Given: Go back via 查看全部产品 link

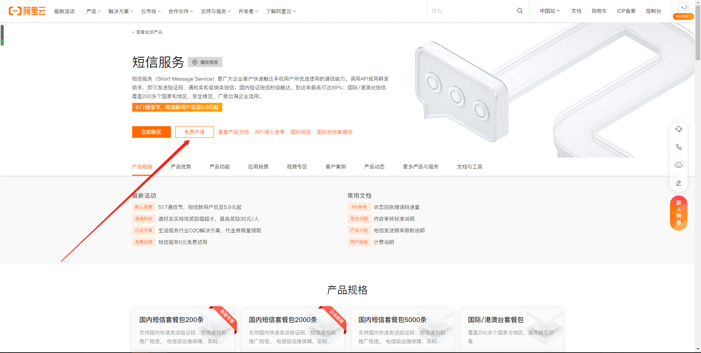Looking at the screenshot, I should (147, 32).
